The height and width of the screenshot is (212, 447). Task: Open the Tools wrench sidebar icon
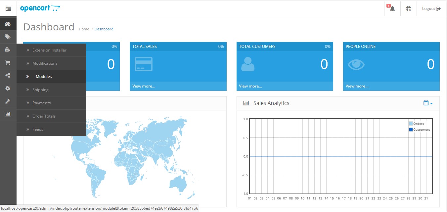(8, 101)
